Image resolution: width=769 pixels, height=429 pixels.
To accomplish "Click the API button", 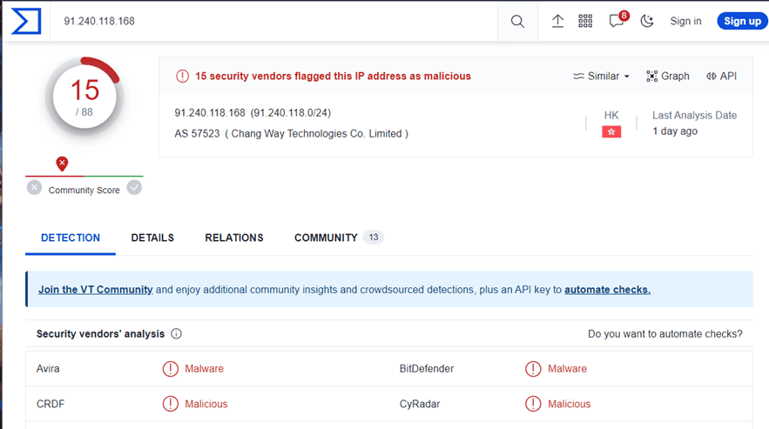I will [721, 76].
